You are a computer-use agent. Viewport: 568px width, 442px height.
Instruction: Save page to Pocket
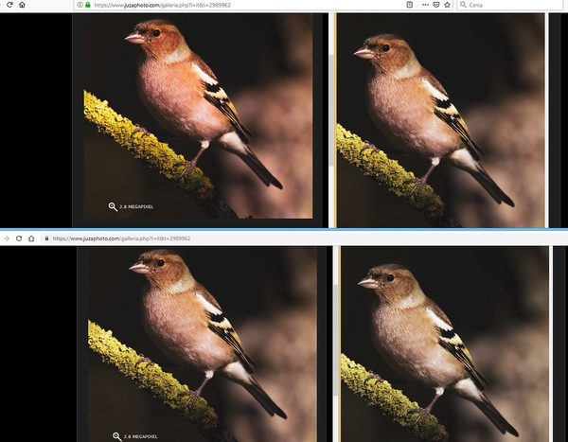point(435,5)
